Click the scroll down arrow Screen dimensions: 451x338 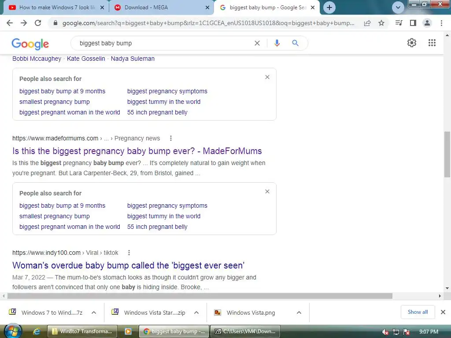[x=447, y=288]
